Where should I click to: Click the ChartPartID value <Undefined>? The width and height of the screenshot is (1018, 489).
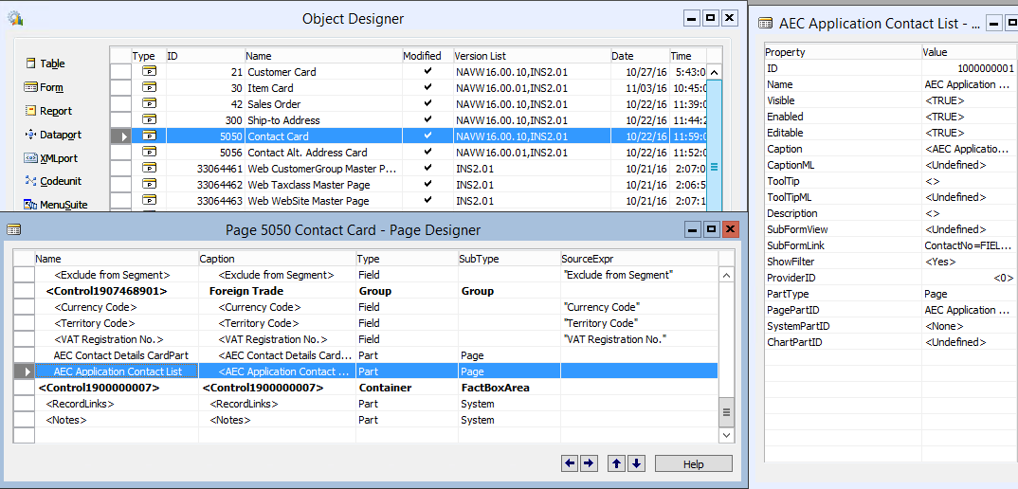[970, 342]
